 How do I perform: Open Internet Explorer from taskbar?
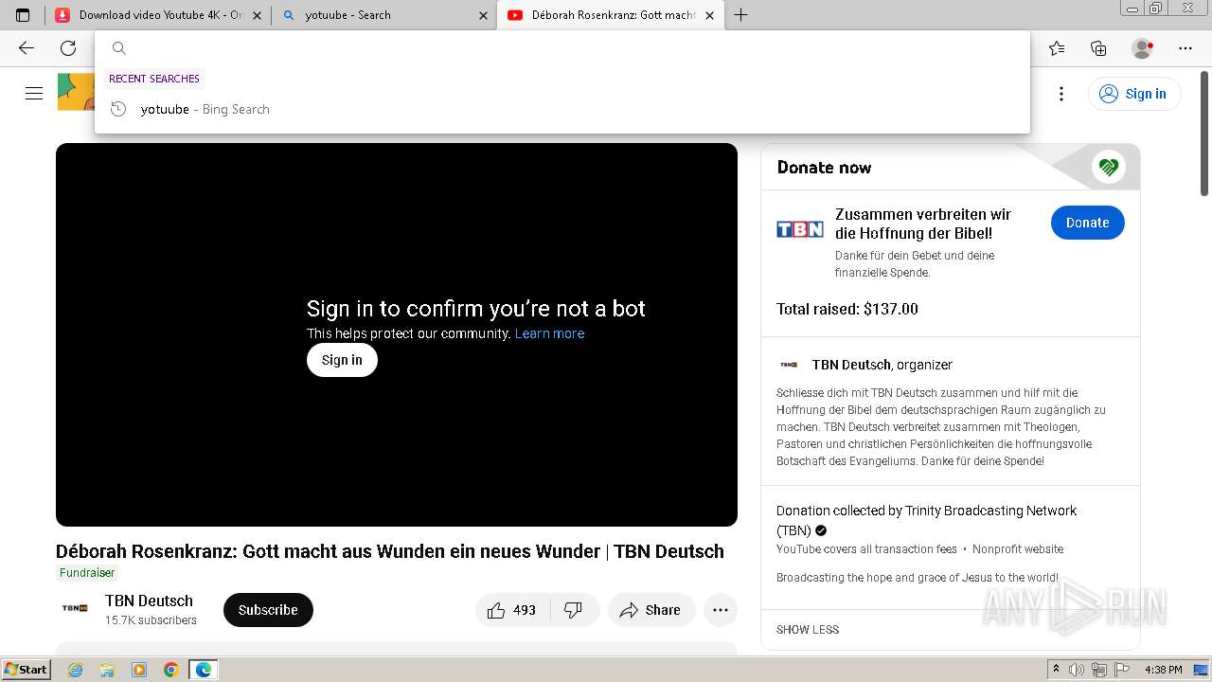76,670
